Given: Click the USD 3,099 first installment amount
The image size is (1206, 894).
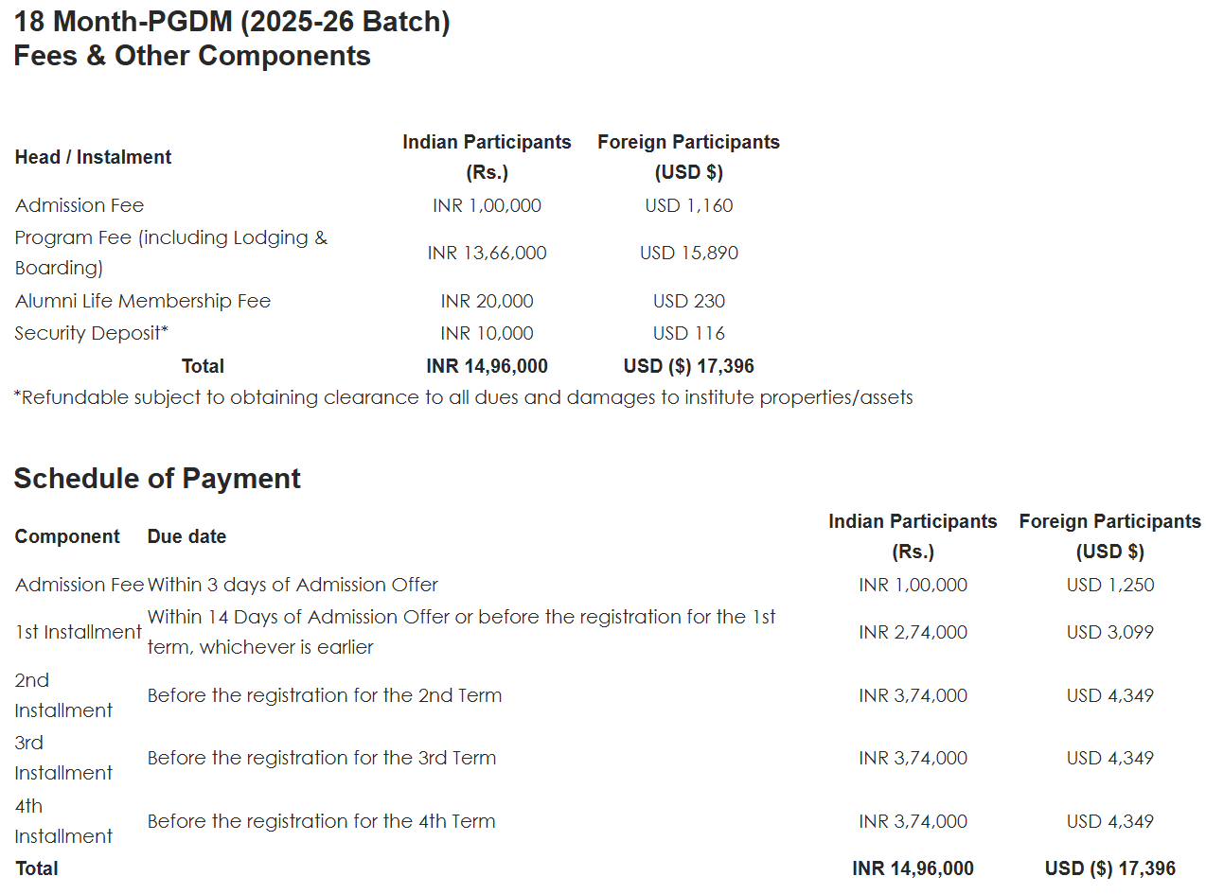Looking at the screenshot, I should (x=1109, y=632).
